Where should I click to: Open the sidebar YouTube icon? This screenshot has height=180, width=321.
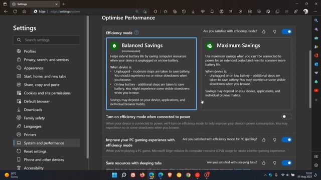coord(316,90)
